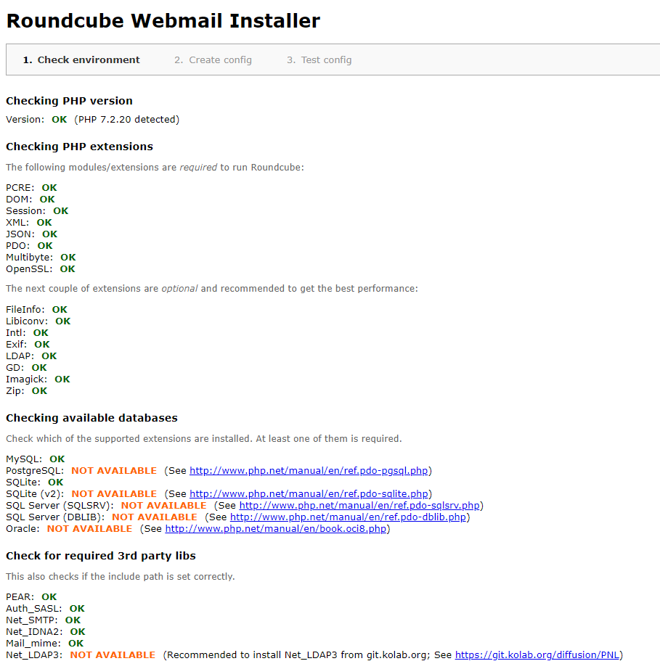Click the include path description text
The width and height of the screenshot is (660, 669).
tap(121, 576)
